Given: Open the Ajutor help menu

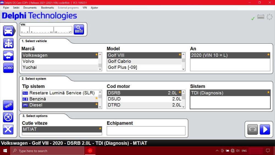Looking at the screenshot, I should pyautogui.click(x=94, y=8).
